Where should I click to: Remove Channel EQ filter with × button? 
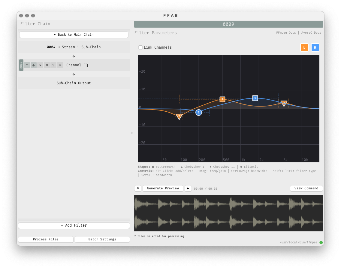[40, 65]
